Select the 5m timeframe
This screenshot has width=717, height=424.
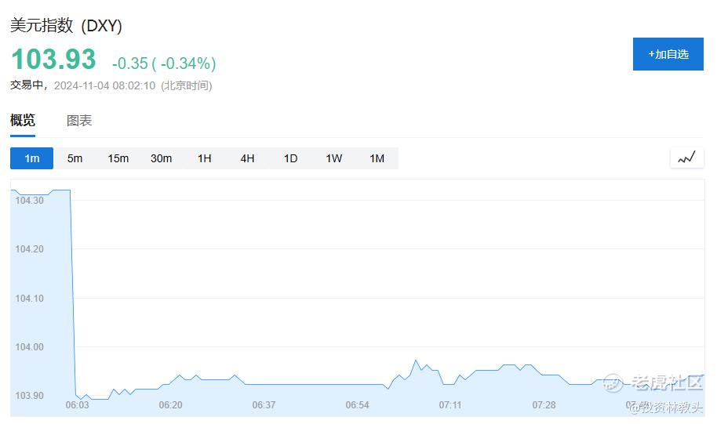[75, 158]
